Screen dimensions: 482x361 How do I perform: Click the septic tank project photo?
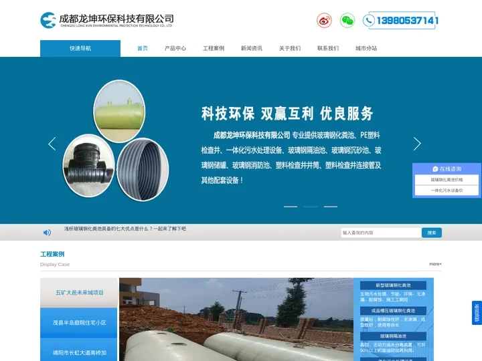tap(236, 320)
